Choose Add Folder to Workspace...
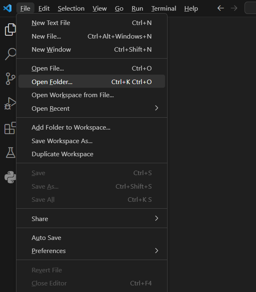This screenshot has height=292, width=256. 92,128
